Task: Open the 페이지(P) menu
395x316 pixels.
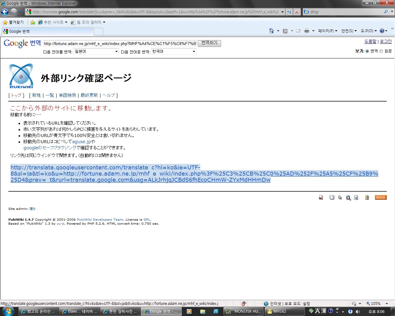Action: click(x=327, y=31)
